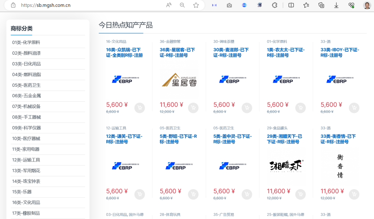Click the user profile avatar
The height and width of the screenshot is (219, 374).
tap(367, 5)
